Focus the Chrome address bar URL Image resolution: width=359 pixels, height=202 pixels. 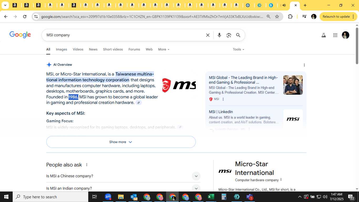pos(152,17)
